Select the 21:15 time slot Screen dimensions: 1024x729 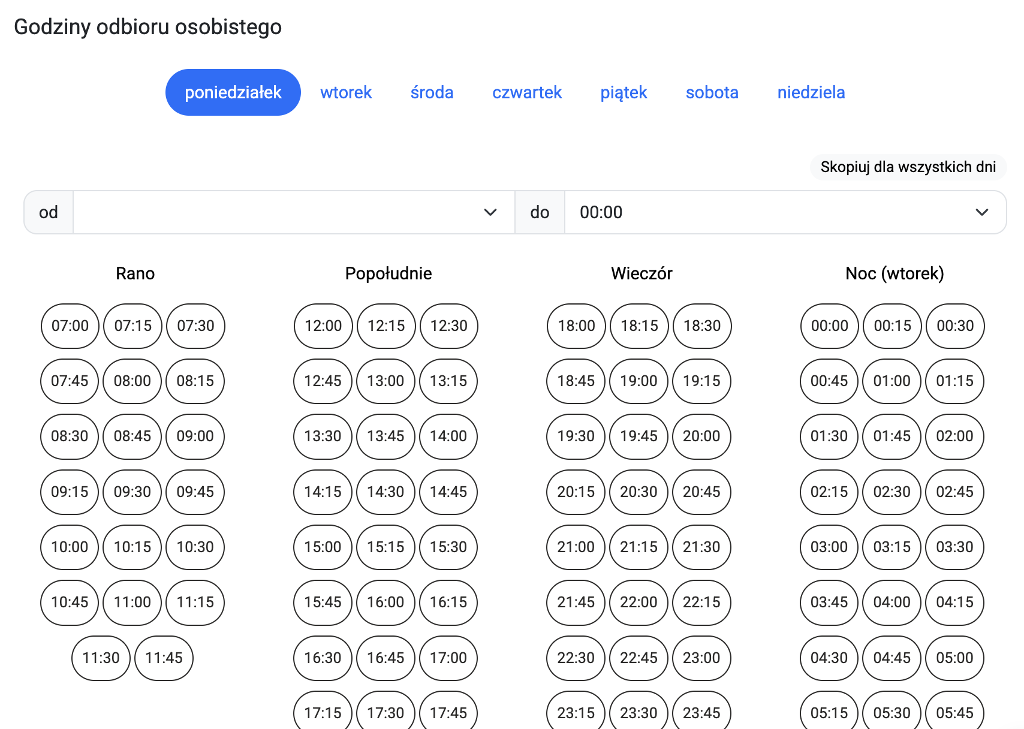click(639, 547)
